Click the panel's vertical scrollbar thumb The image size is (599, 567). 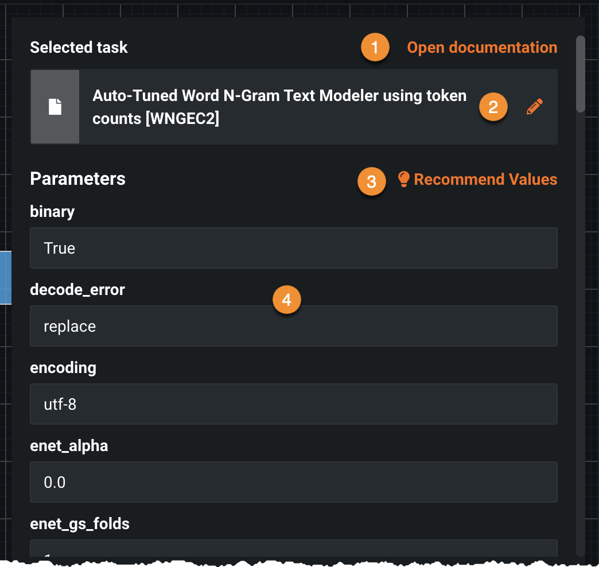point(581,73)
